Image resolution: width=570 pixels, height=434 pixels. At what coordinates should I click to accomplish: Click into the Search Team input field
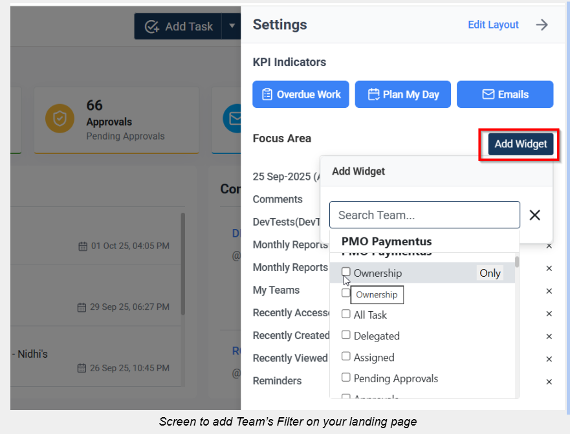click(x=424, y=215)
